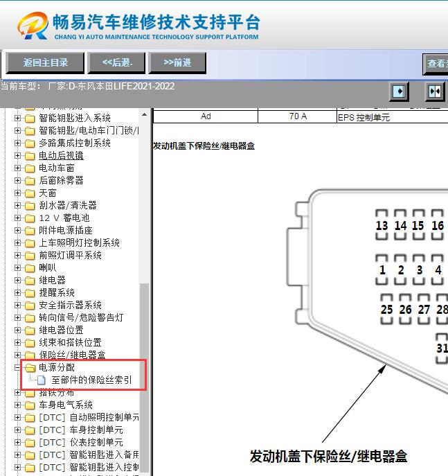Click the folder icon beside [DTC] 仪表控制单元

point(30,442)
